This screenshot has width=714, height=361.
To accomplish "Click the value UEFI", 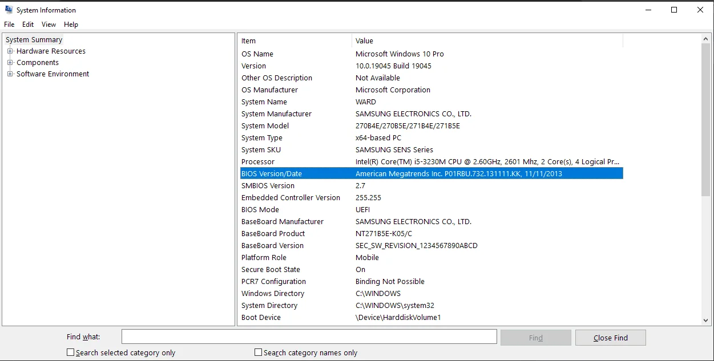I will click(363, 209).
